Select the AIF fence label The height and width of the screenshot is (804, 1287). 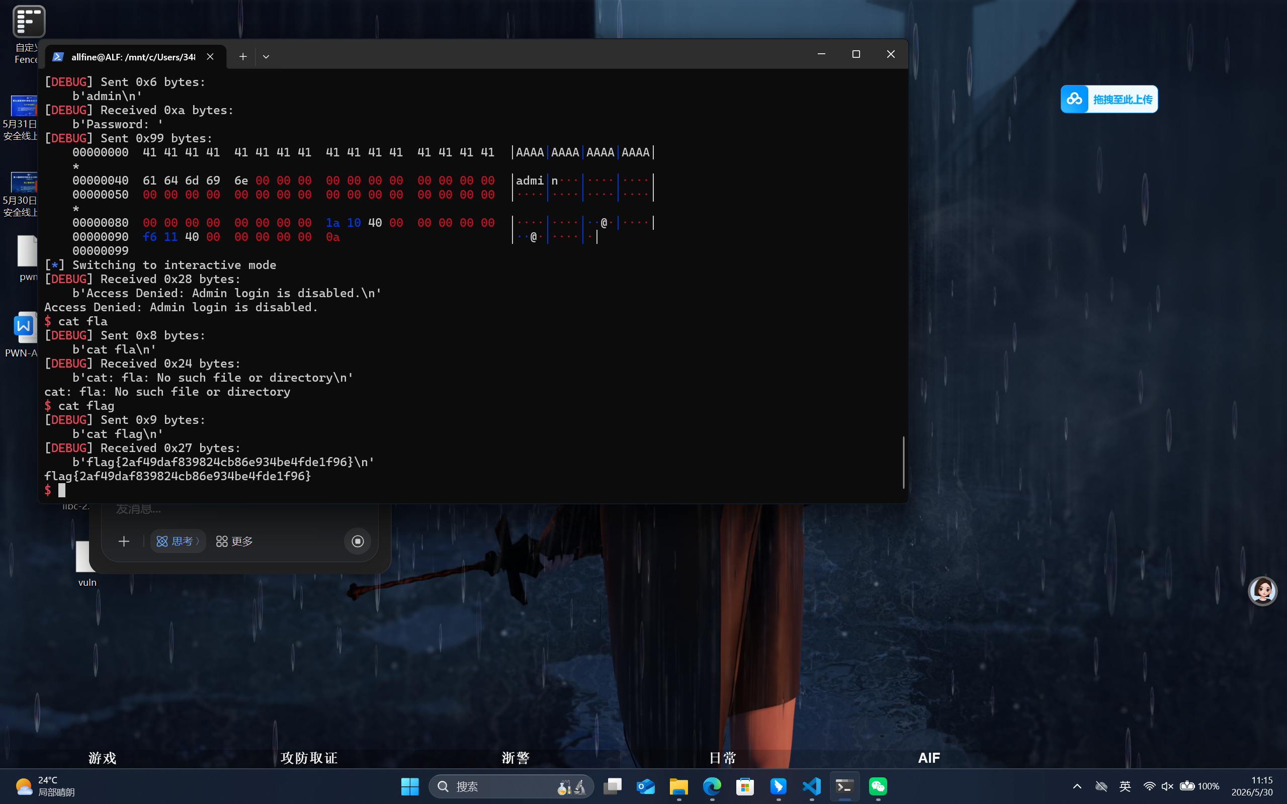pos(929,758)
